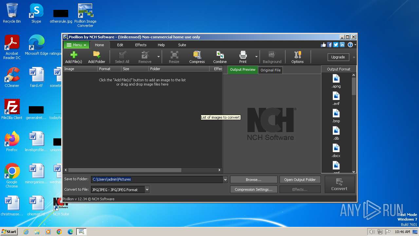Expand the green Menu dropdown
Image resolution: width=419 pixels, height=236 pixels.
76,45
